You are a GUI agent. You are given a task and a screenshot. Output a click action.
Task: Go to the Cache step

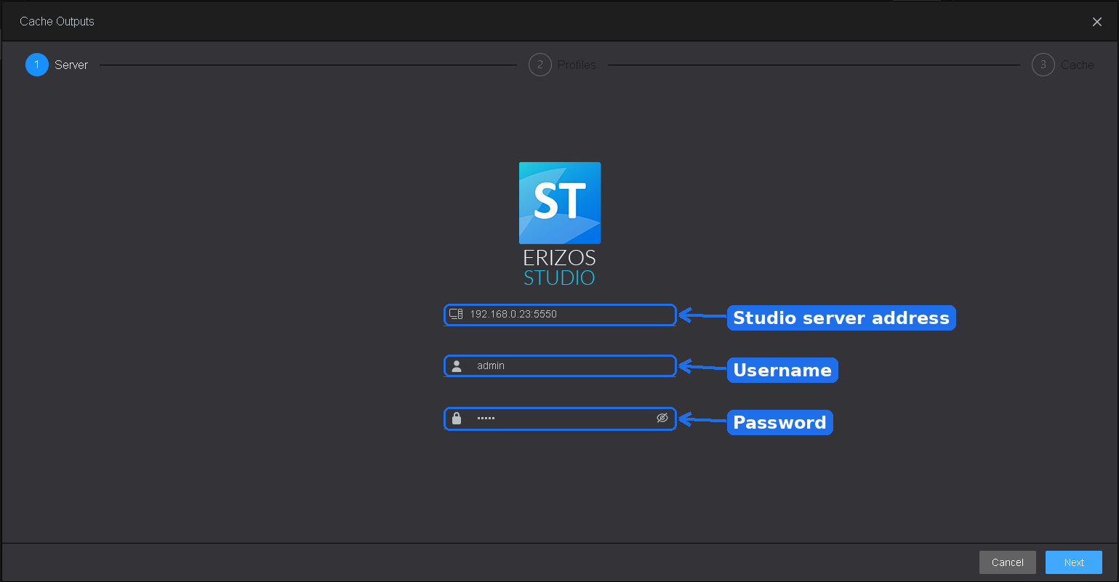(1063, 65)
